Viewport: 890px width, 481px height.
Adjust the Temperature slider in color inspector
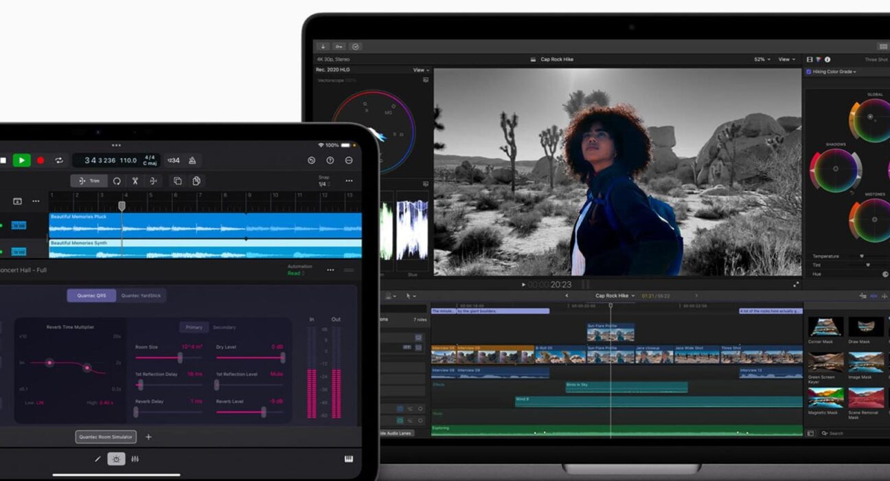pyautogui.click(x=863, y=256)
